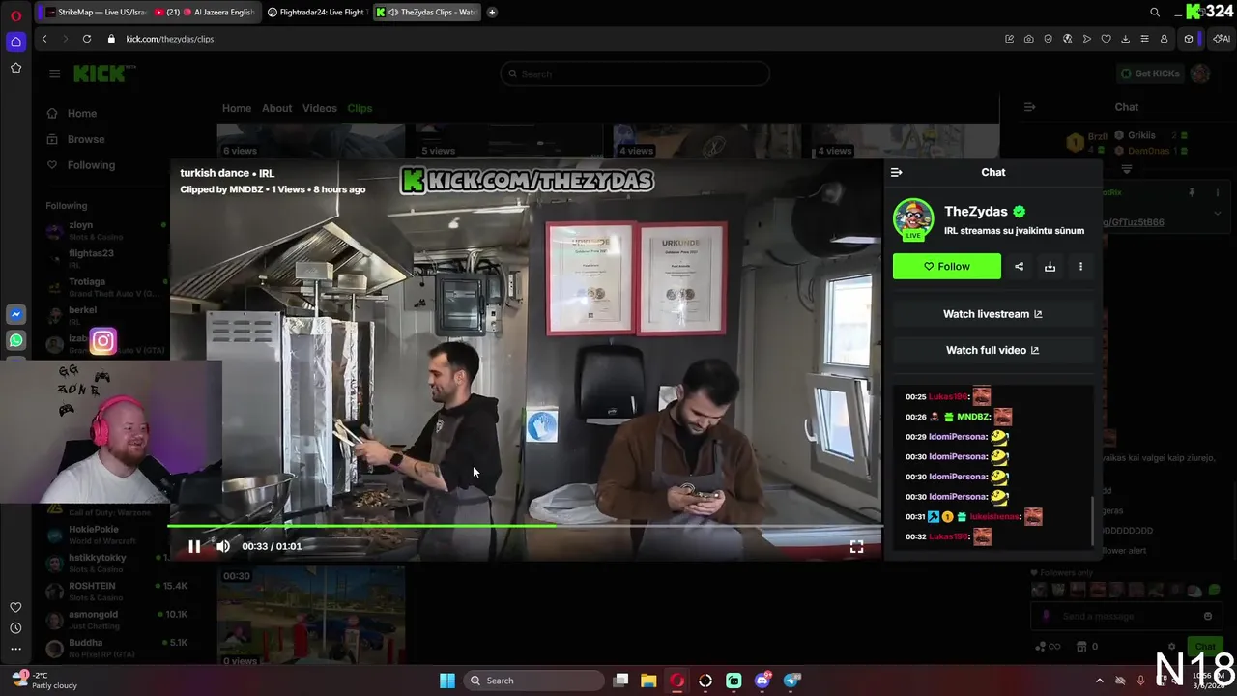Viewport: 1237px width, 696px height.
Task: Mute the clip using the volume icon
Action: click(223, 546)
